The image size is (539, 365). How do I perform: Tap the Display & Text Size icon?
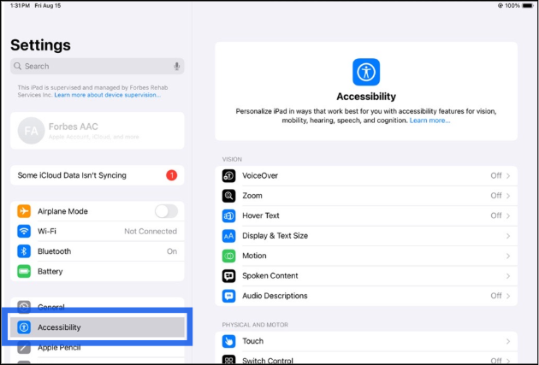point(228,236)
